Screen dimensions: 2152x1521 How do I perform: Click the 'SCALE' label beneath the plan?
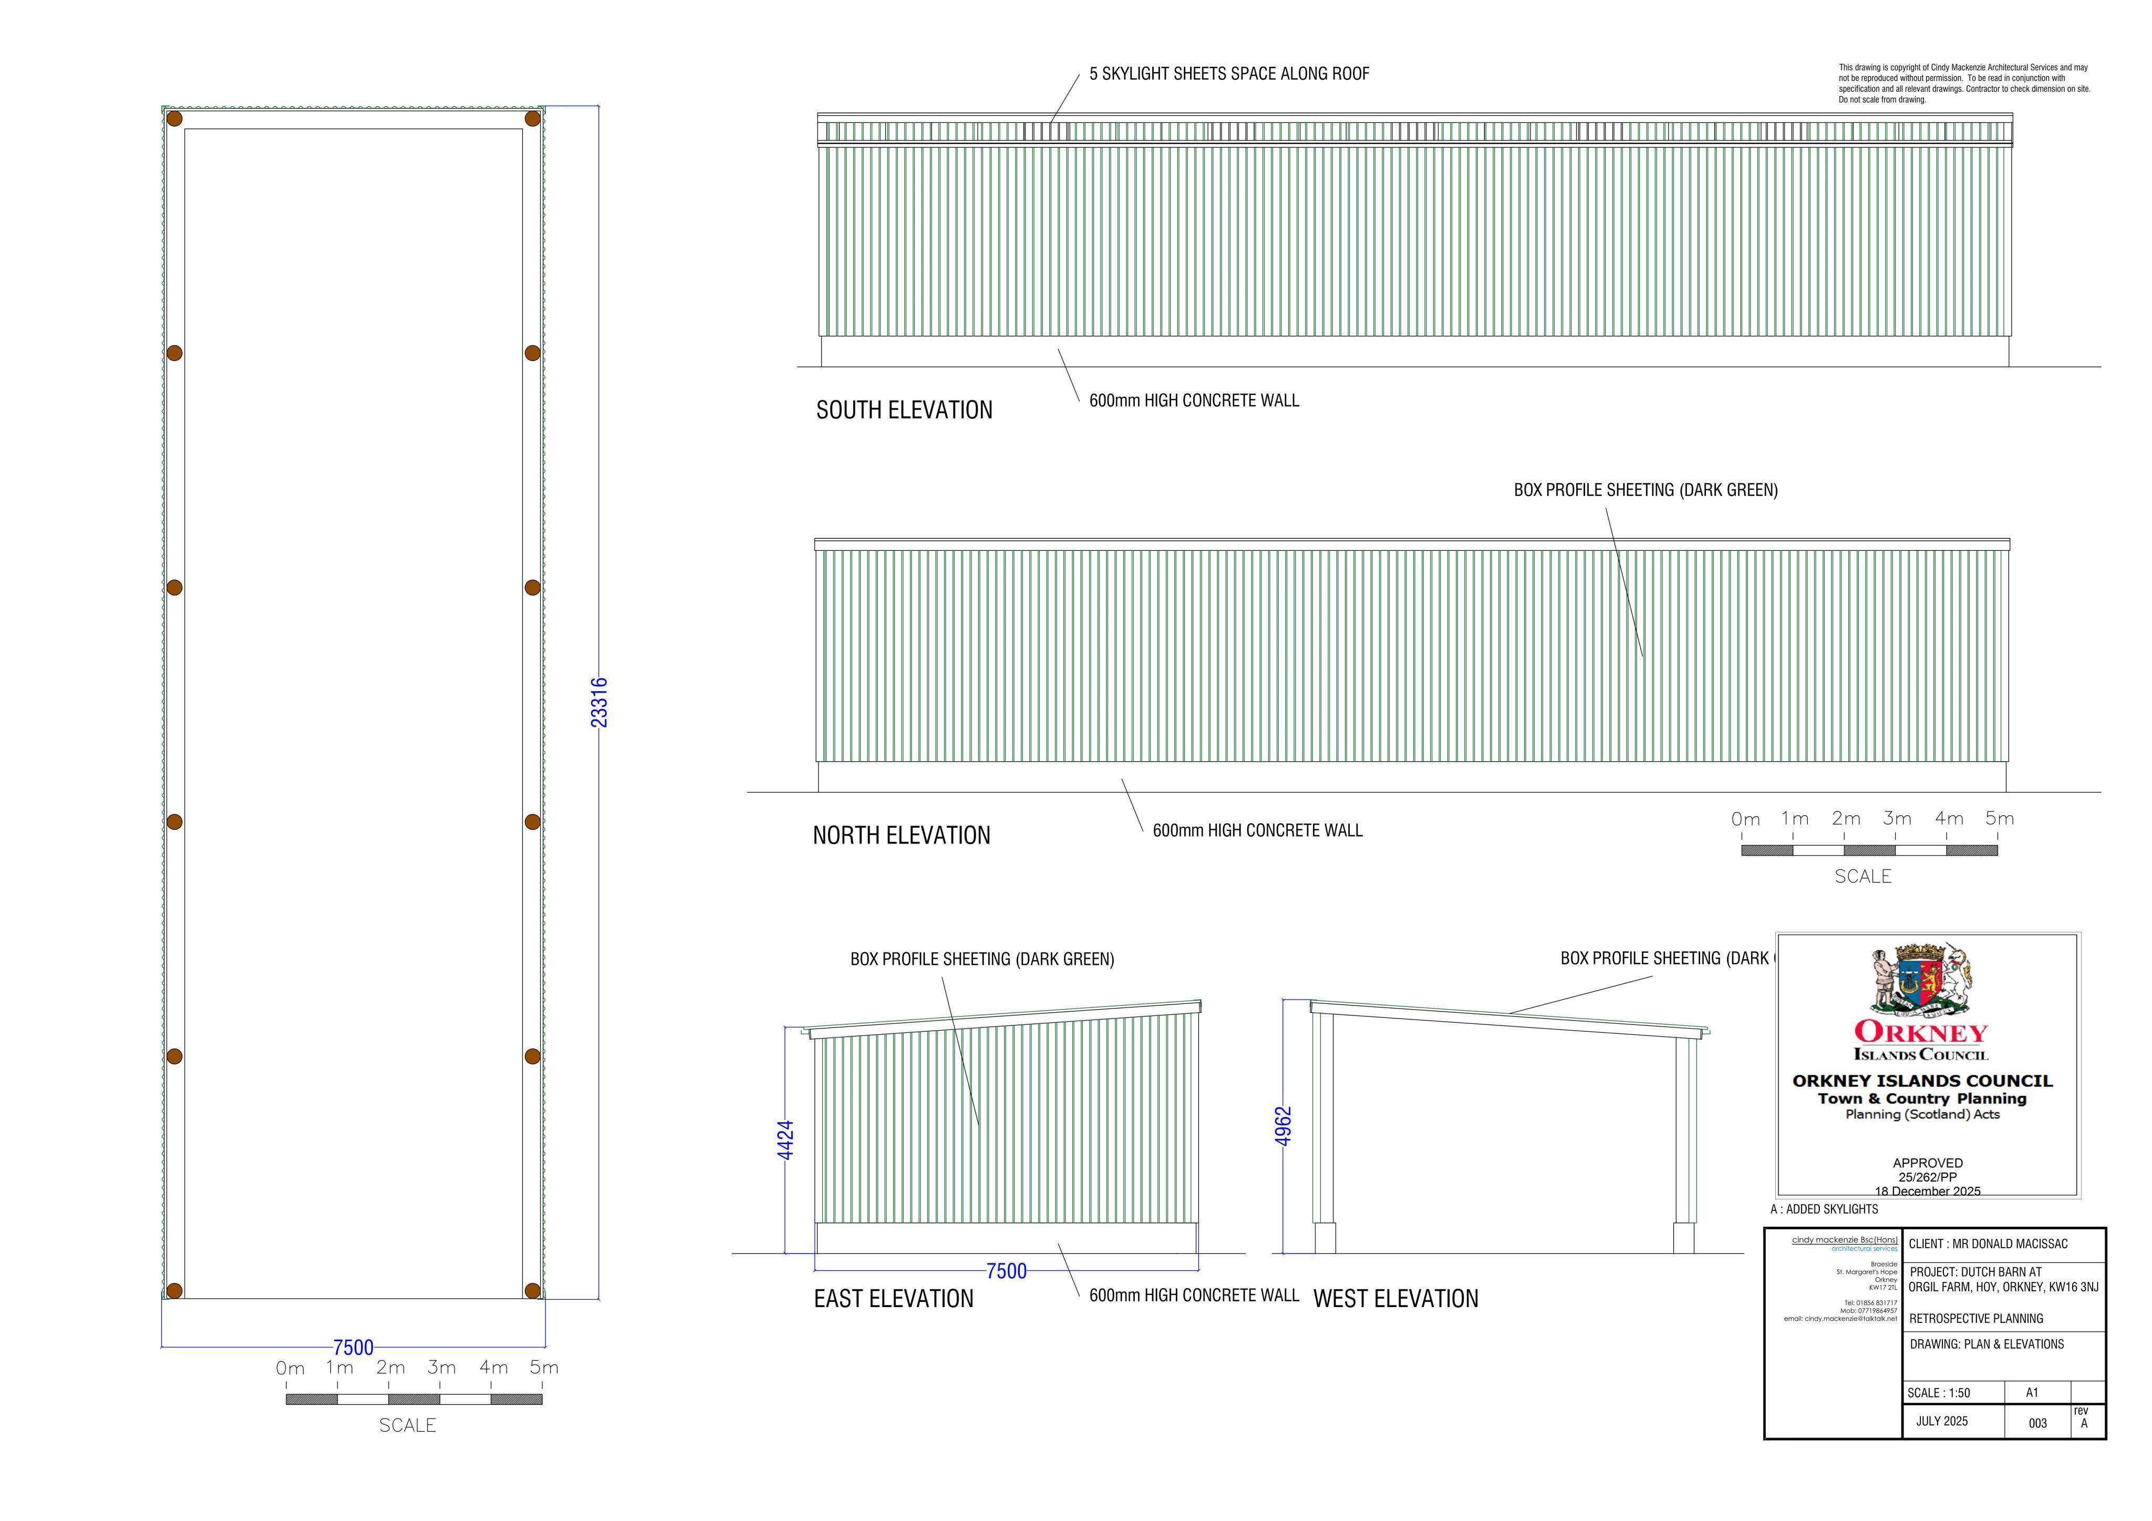408,1425
